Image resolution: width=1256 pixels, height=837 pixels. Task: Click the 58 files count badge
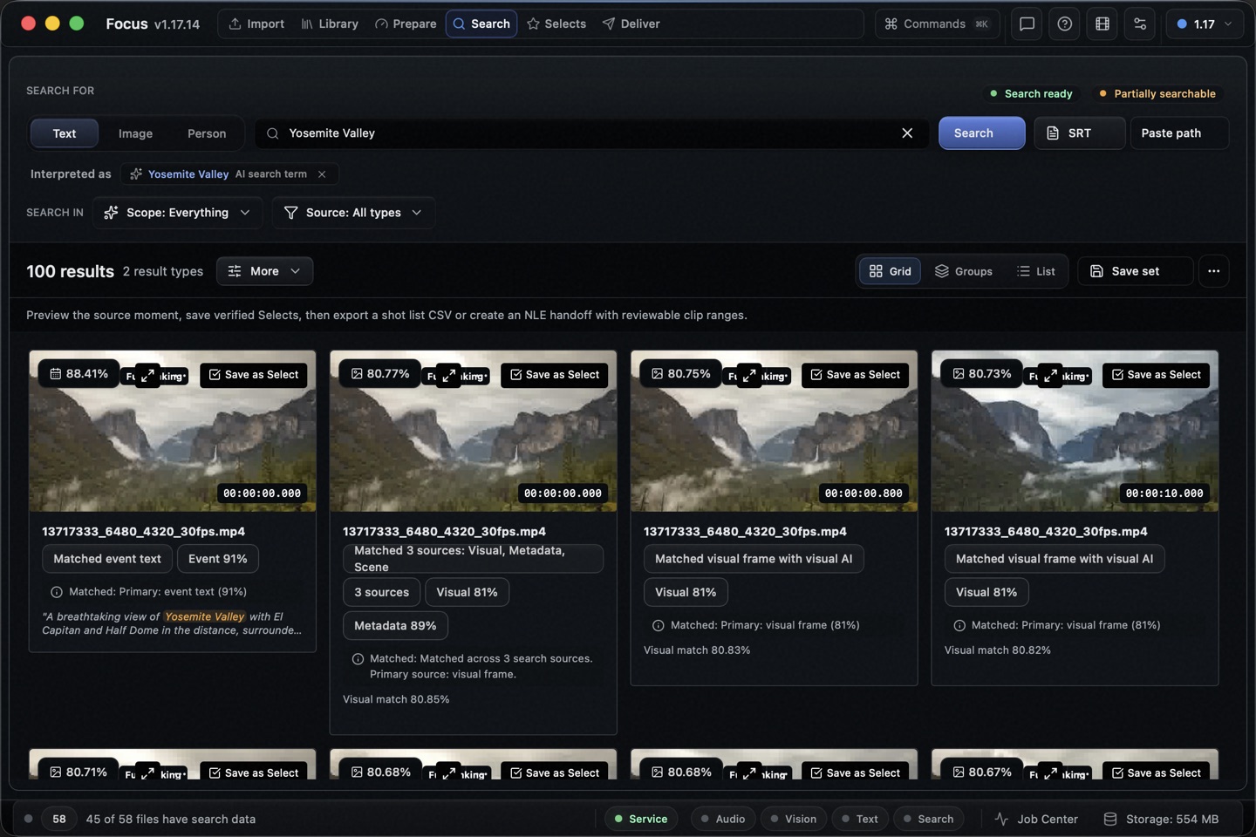59,819
